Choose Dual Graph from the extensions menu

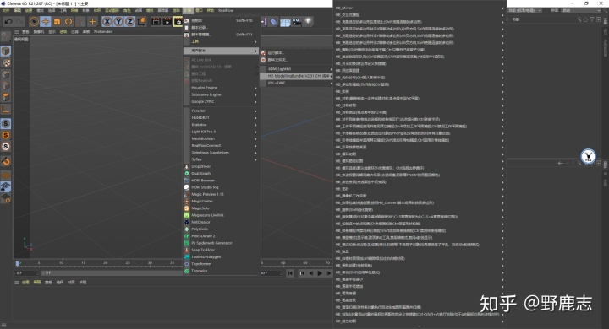coord(200,174)
